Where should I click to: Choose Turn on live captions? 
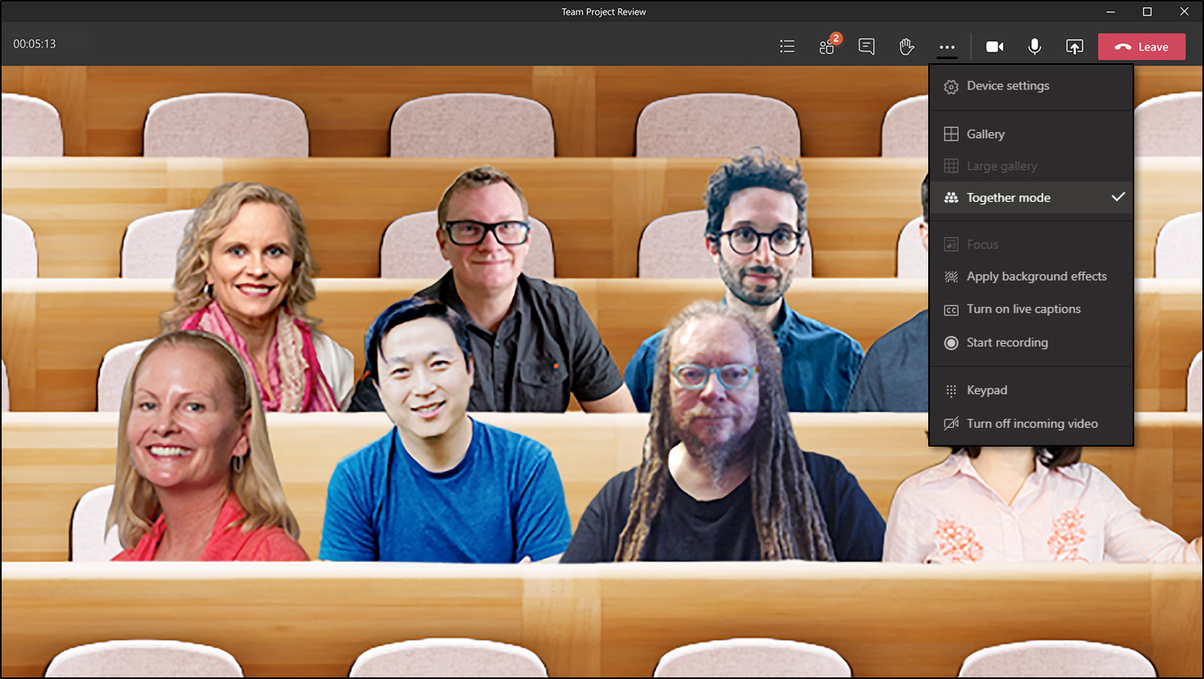point(1023,310)
